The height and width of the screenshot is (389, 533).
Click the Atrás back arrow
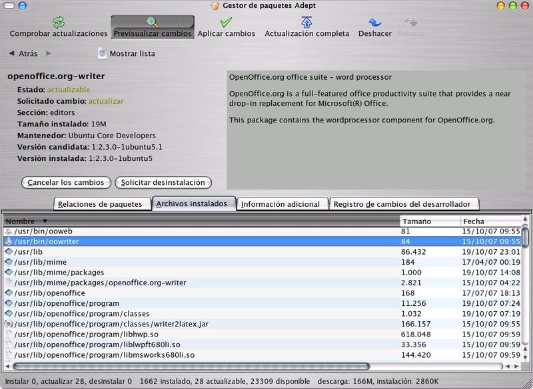pos(11,53)
